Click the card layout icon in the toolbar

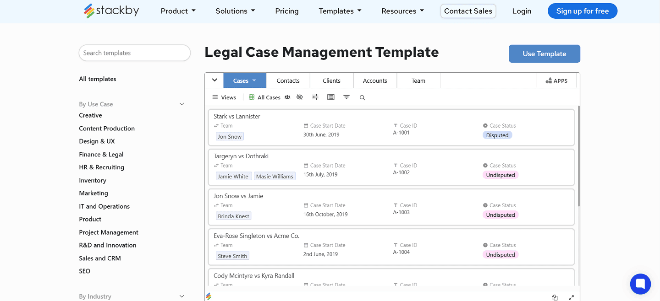330,97
